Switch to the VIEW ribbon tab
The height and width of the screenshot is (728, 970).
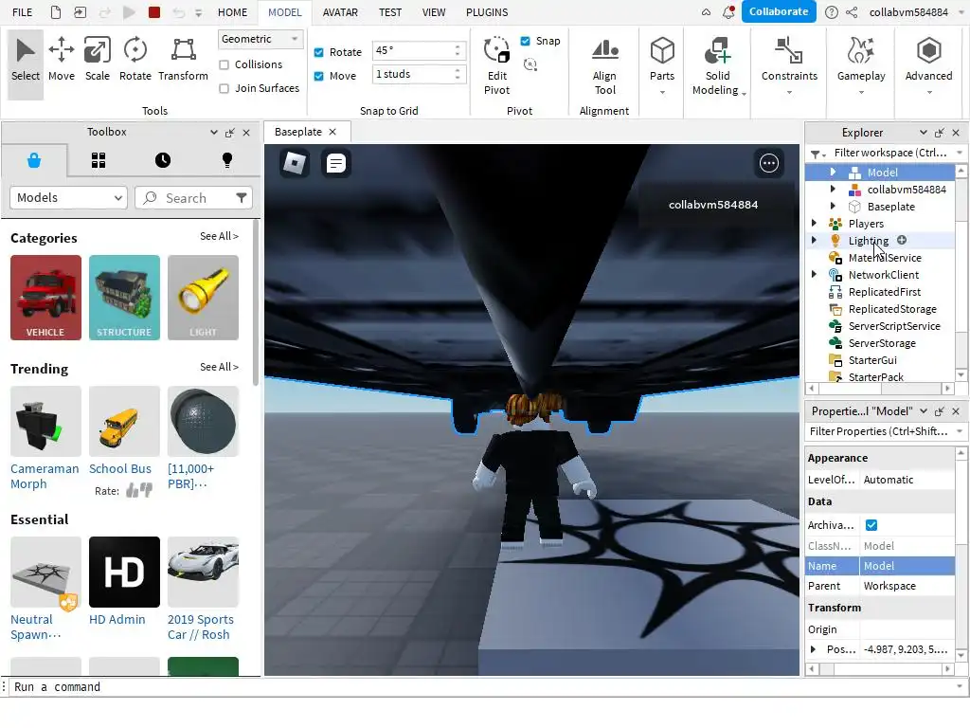click(x=434, y=11)
